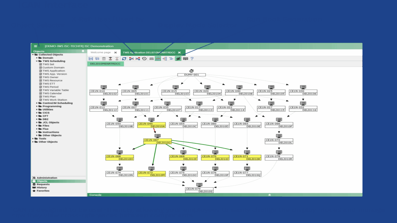Click the help question mark icon
397x223 pixels.
pos(192,59)
